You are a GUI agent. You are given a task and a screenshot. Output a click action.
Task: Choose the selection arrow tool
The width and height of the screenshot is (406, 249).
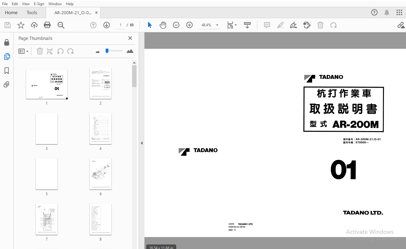(x=150, y=25)
